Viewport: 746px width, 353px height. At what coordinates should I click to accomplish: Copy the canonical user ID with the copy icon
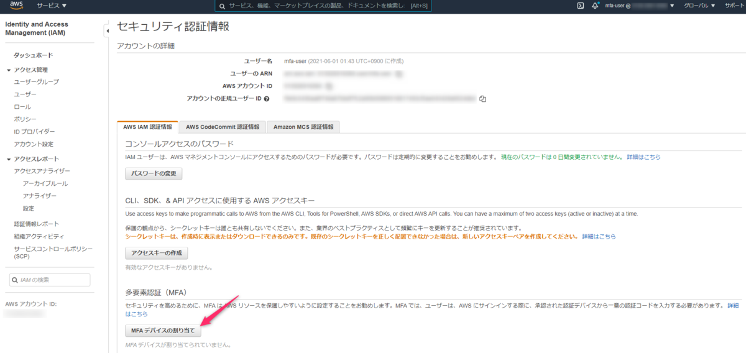click(x=482, y=99)
